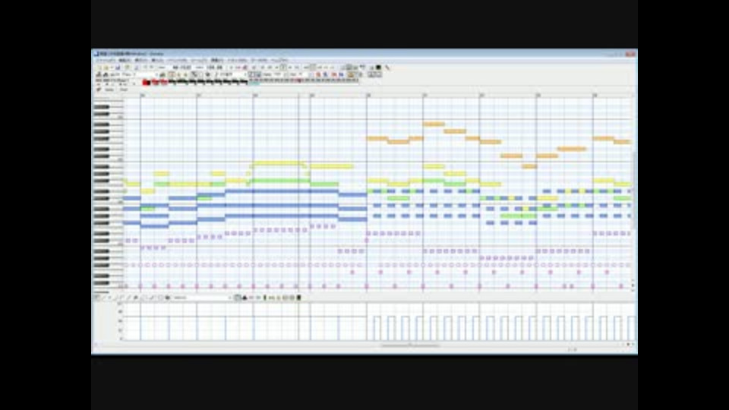Click the measure position field in the toolbar
The height and width of the screenshot is (410, 729).
(x=182, y=68)
